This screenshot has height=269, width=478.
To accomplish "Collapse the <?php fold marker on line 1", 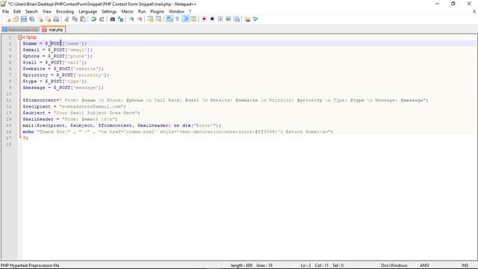I will 20,37.
